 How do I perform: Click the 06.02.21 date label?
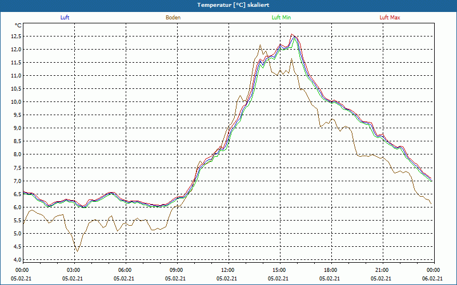click(x=432, y=278)
